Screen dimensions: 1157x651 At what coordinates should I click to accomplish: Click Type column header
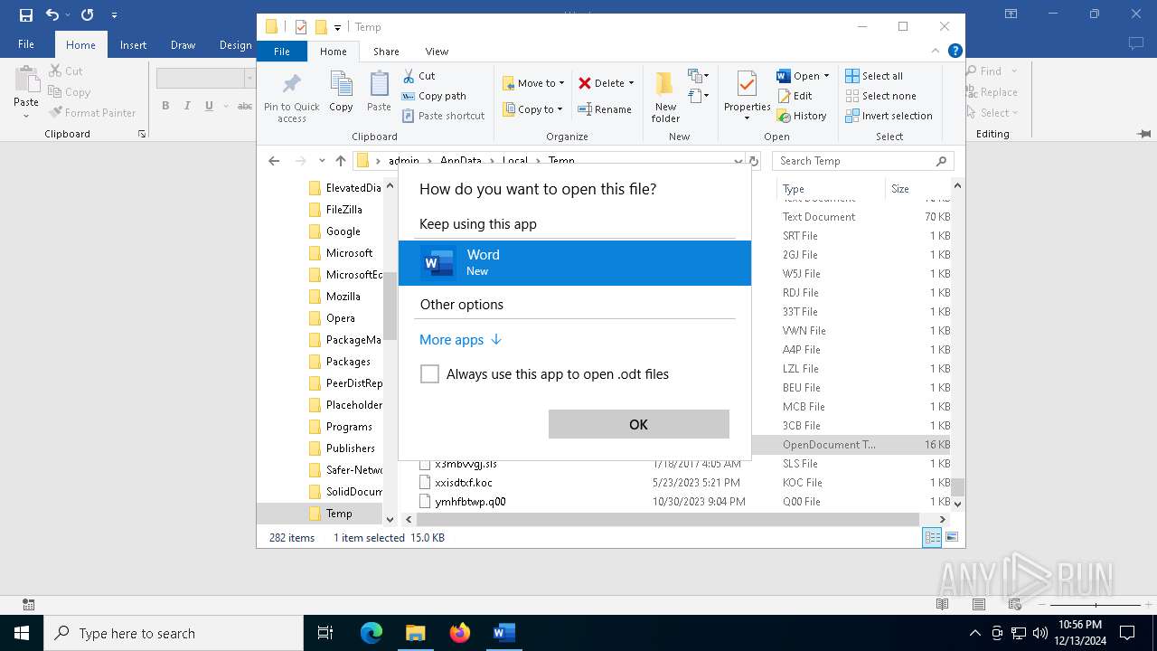click(830, 189)
